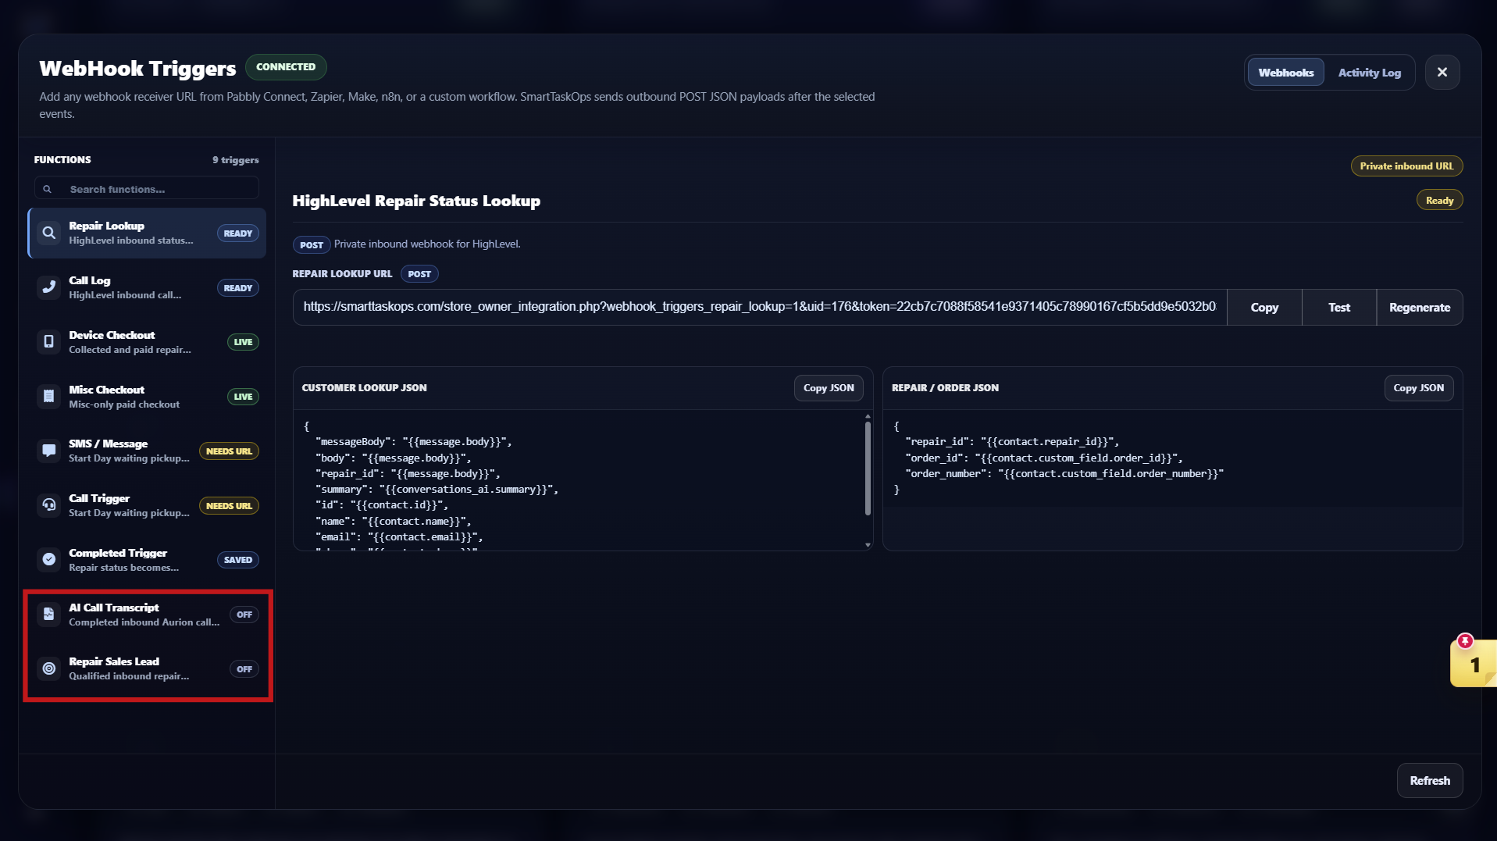
Task: Select the Repair Lookup function
Action: click(x=147, y=233)
